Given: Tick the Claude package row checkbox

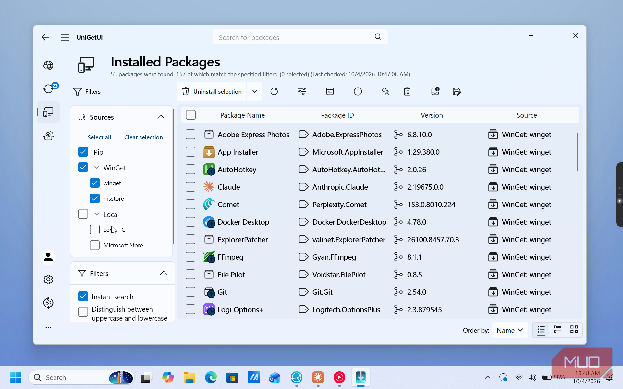Looking at the screenshot, I should coord(190,187).
